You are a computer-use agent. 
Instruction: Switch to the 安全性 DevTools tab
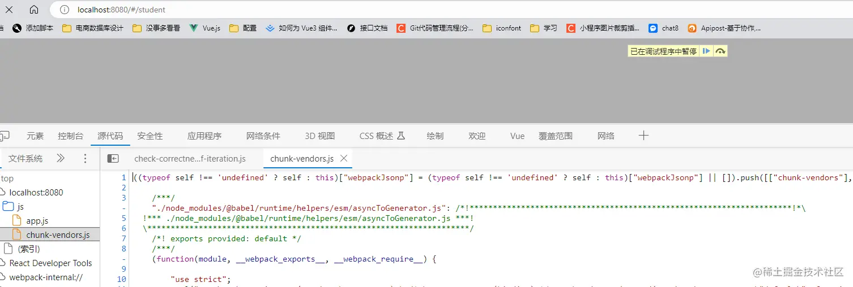click(x=150, y=136)
